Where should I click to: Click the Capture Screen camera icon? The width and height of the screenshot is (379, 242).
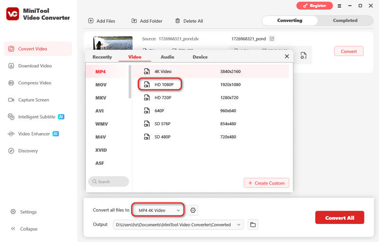pos(11,100)
